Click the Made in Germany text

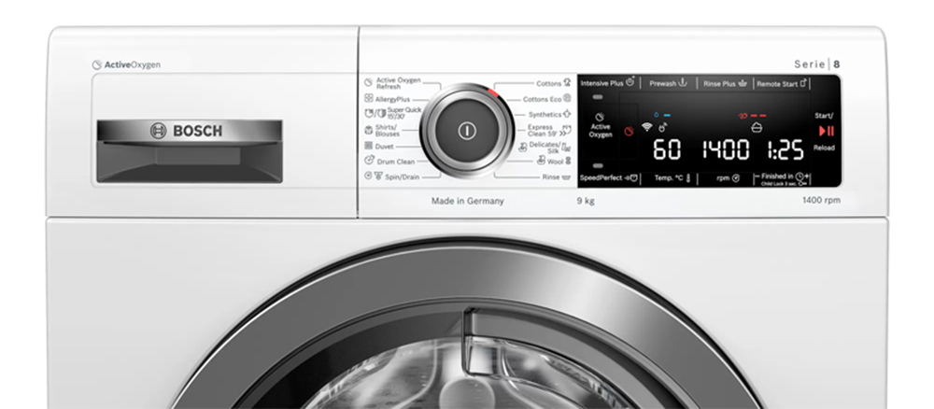468,201
